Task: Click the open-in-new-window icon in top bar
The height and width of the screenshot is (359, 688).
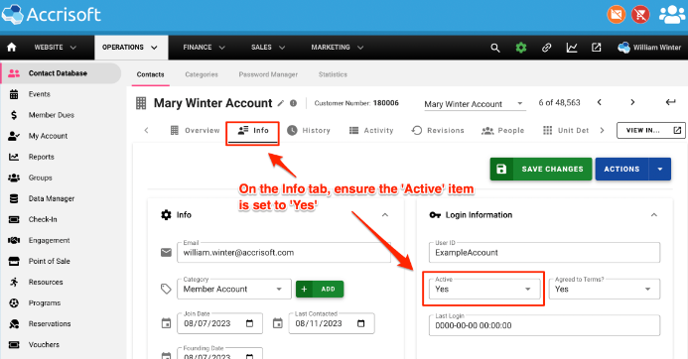Action: coord(597,48)
